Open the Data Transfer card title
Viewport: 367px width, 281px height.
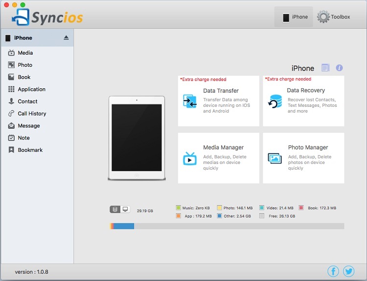pos(221,91)
